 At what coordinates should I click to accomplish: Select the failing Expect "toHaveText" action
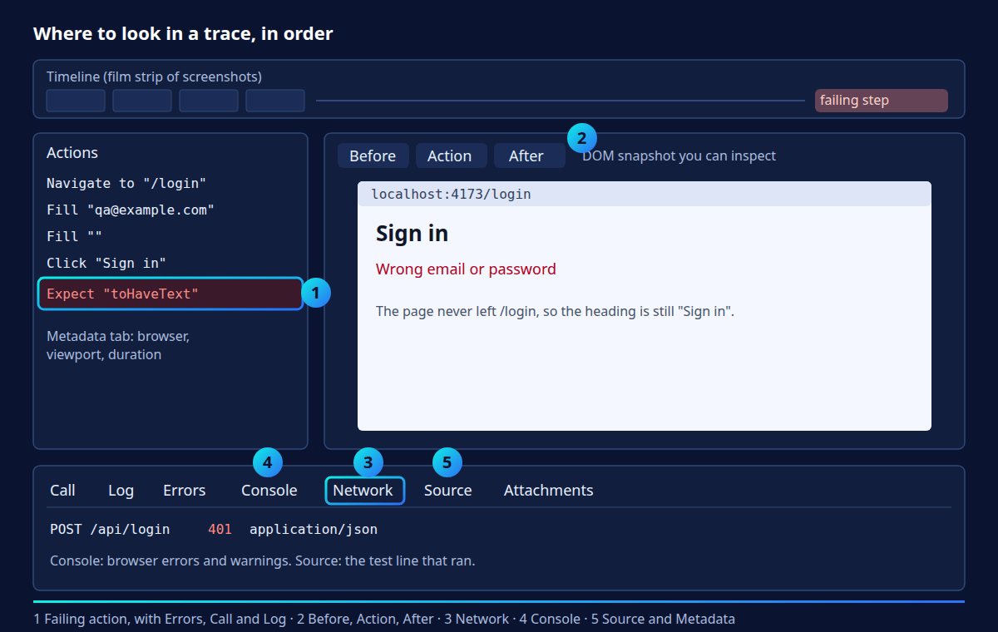[170, 294]
